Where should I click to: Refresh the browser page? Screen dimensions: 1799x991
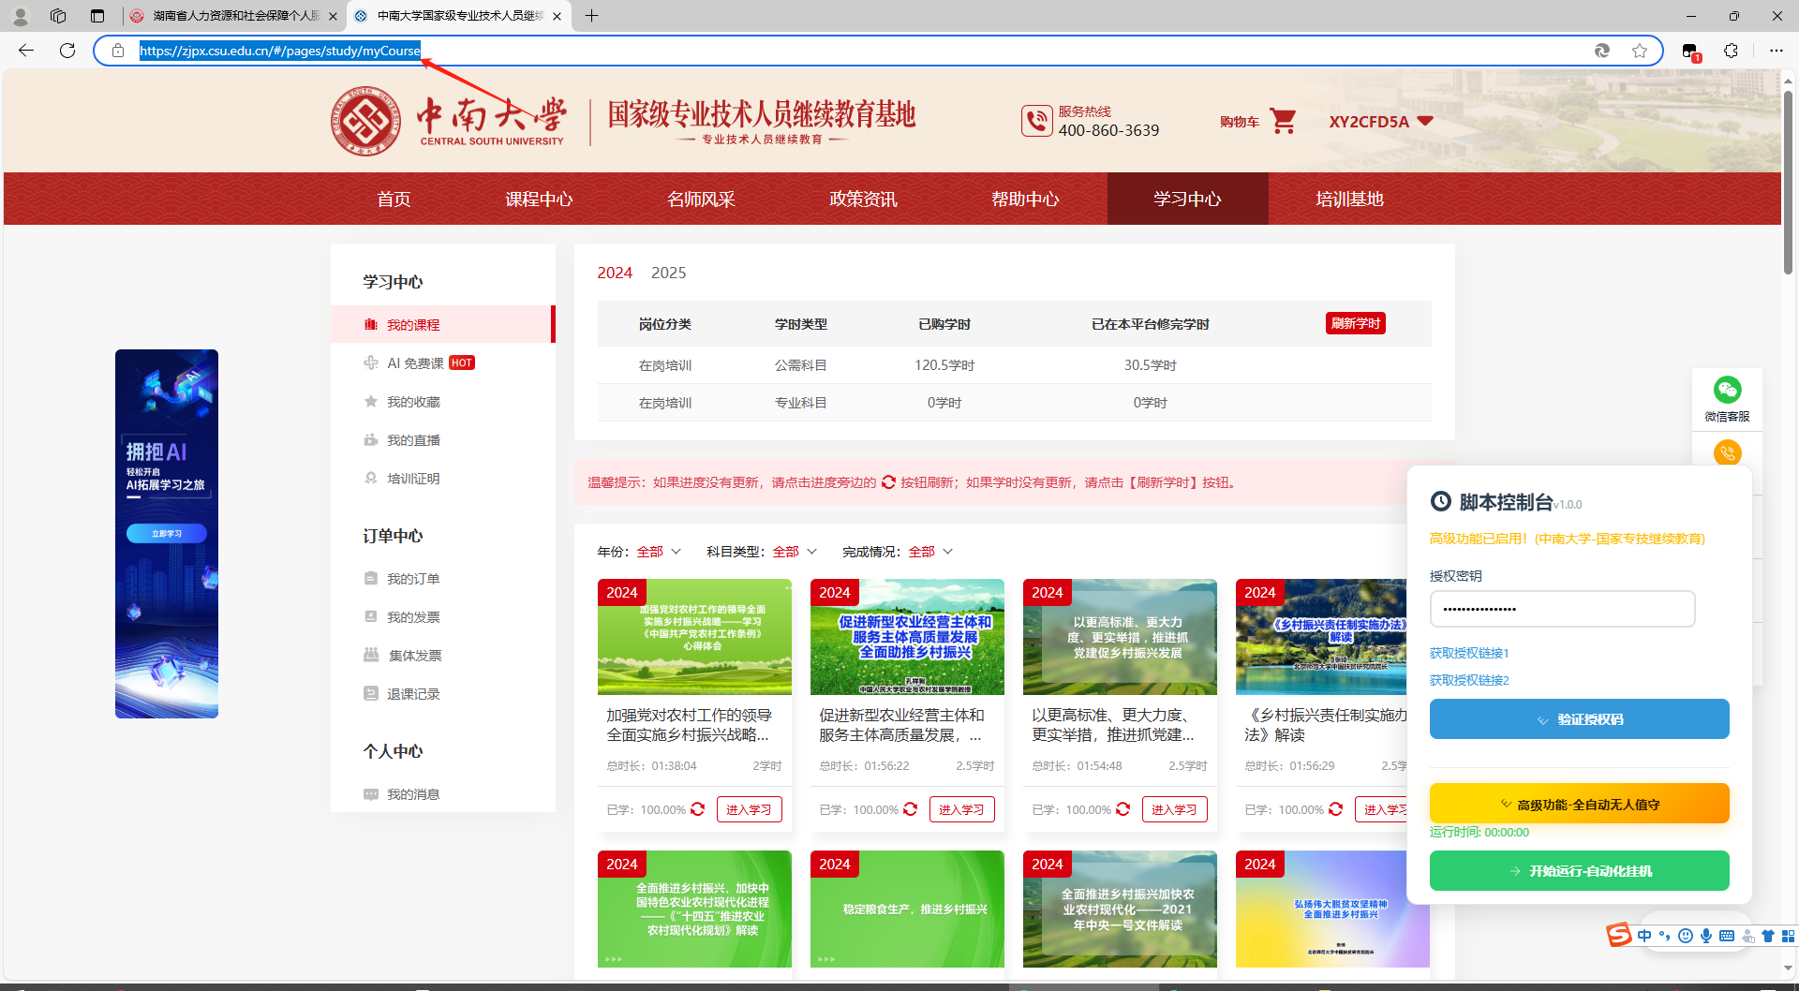(67, 51)
